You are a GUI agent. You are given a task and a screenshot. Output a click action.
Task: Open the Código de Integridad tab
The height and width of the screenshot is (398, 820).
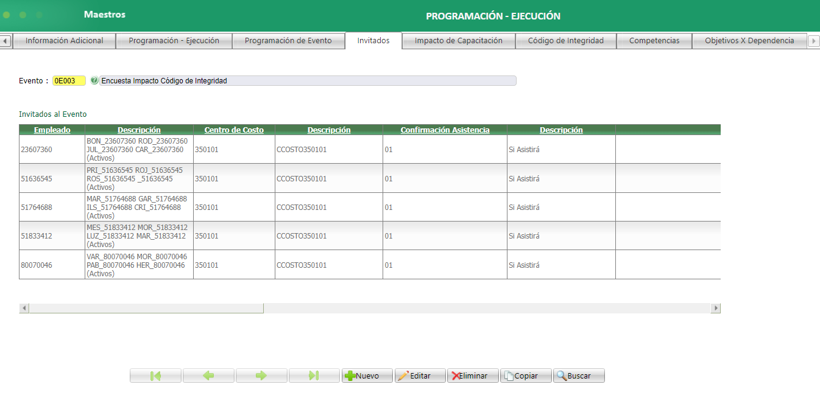pyautogui.click(x=565, y=40)
